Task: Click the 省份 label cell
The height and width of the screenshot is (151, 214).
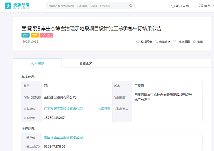Action: click(x=32, y=86)
